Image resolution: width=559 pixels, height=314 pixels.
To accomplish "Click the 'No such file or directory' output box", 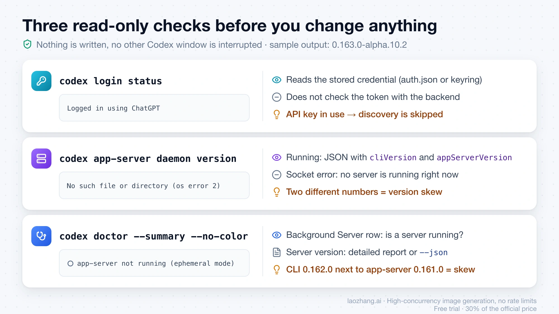I will click(154, 185).
